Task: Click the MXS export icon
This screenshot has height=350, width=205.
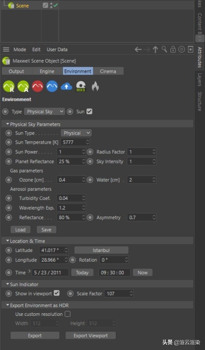Action: (x=80, y=87)
